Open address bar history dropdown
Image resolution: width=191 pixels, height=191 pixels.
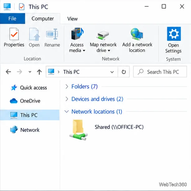(112, 72)
